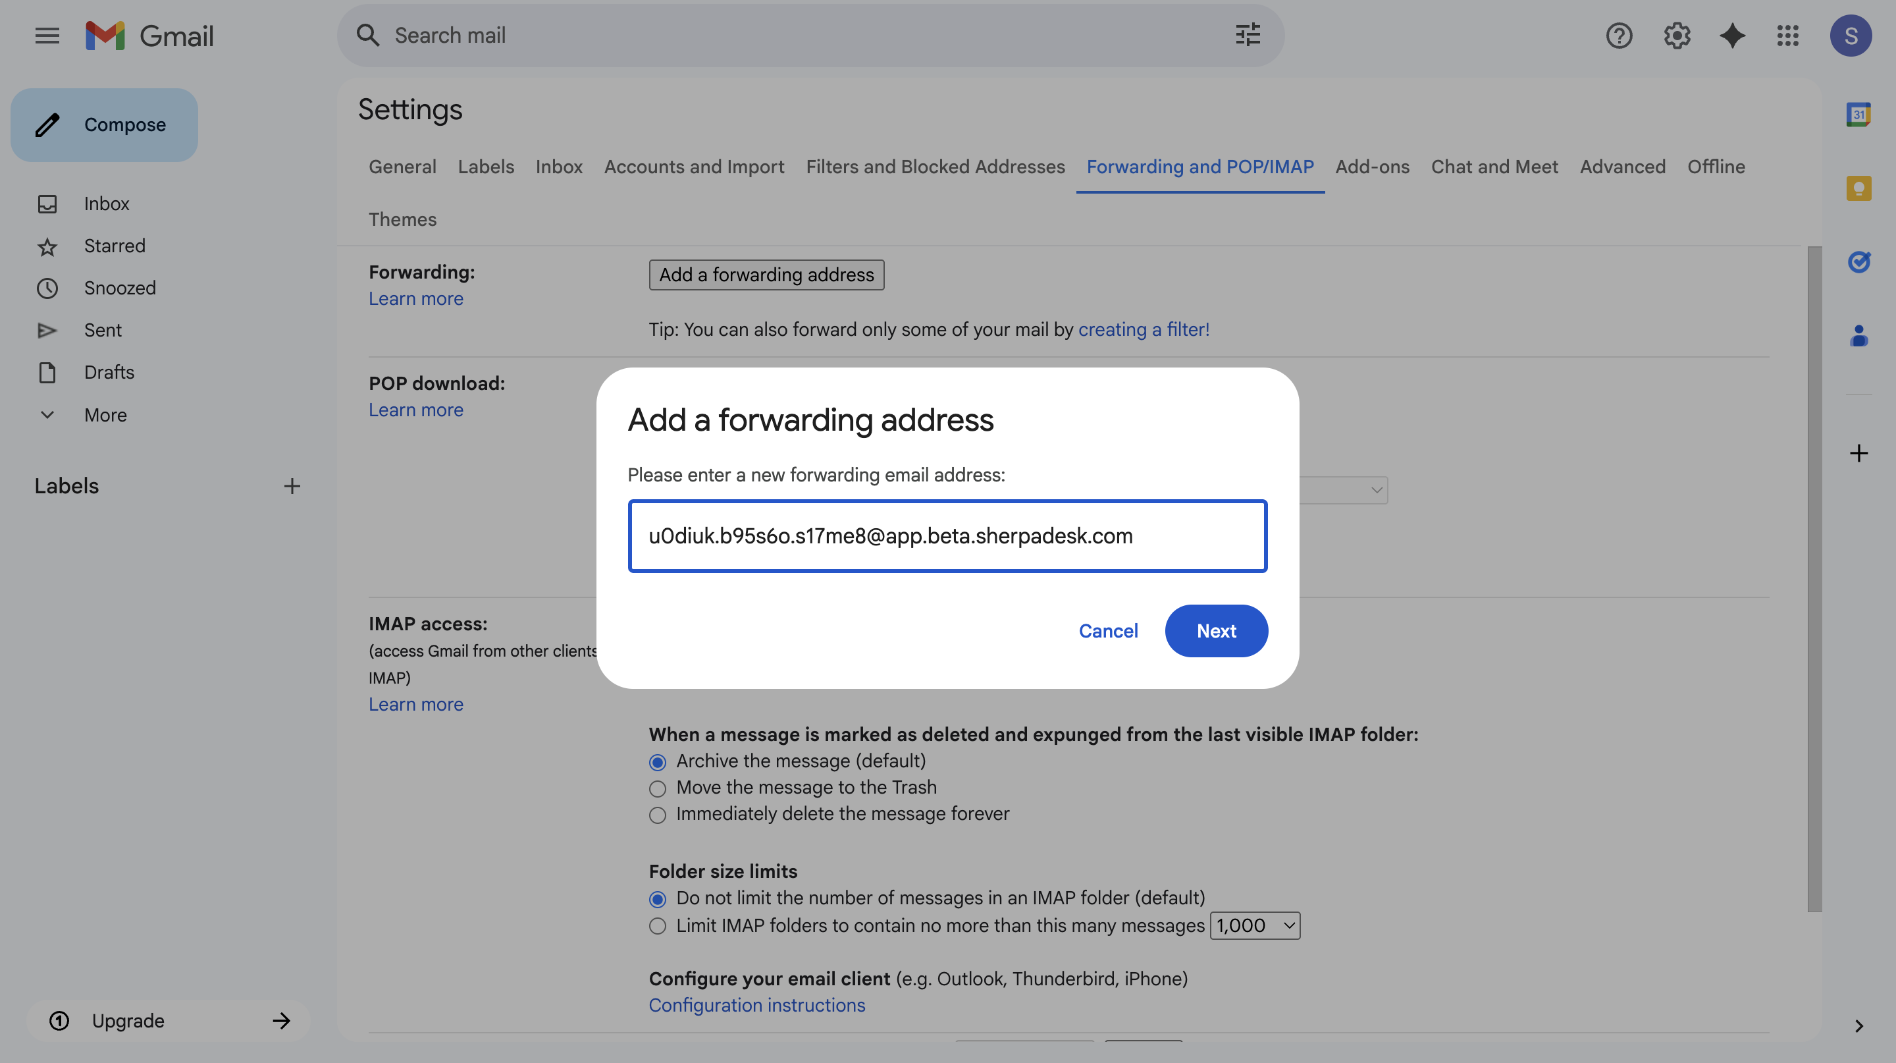Open the Google apps grid
The width and height of the screenshot is (1896, 1063).
[1788, 36]
